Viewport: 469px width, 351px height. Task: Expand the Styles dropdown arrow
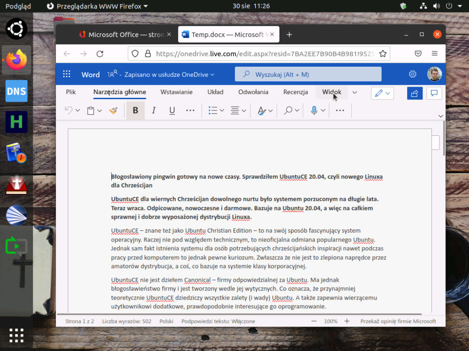[271, 110]
